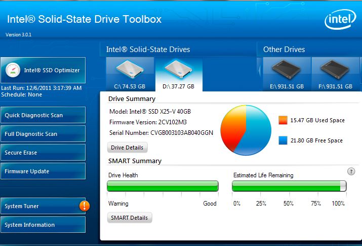Open Firmware Update
362x246 pixels.
coord(43,171)
